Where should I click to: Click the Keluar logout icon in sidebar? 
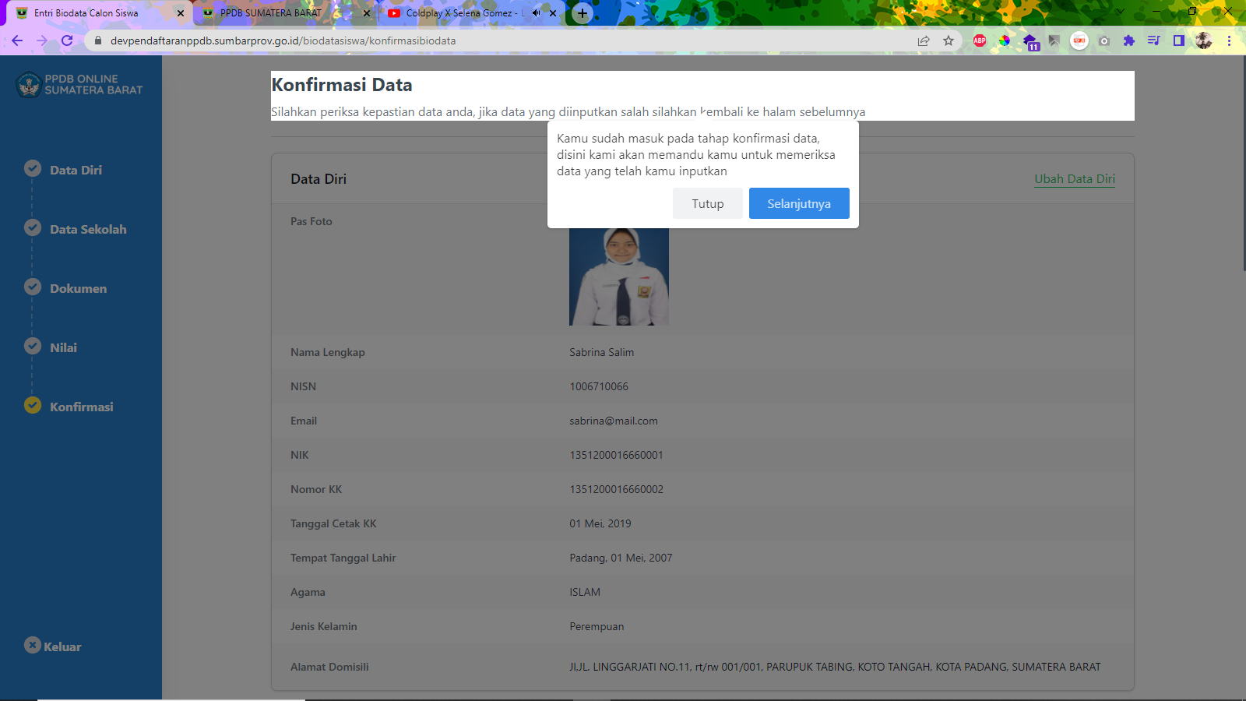pyautogui.click(x=33, y=646)
